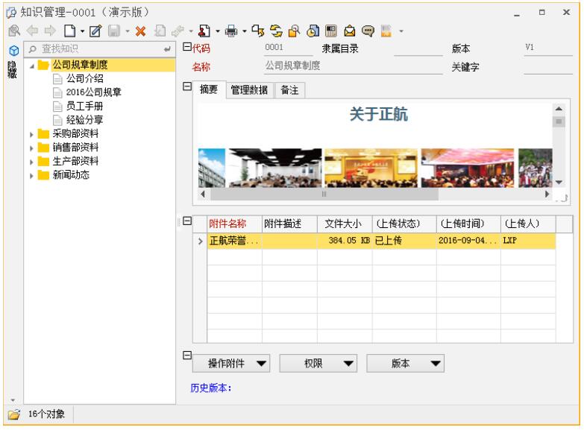Image resolution: width=584 pixels, height=430 pixels.
Task: Collapse the attachment table section toggle
Action: click(189, 221)
